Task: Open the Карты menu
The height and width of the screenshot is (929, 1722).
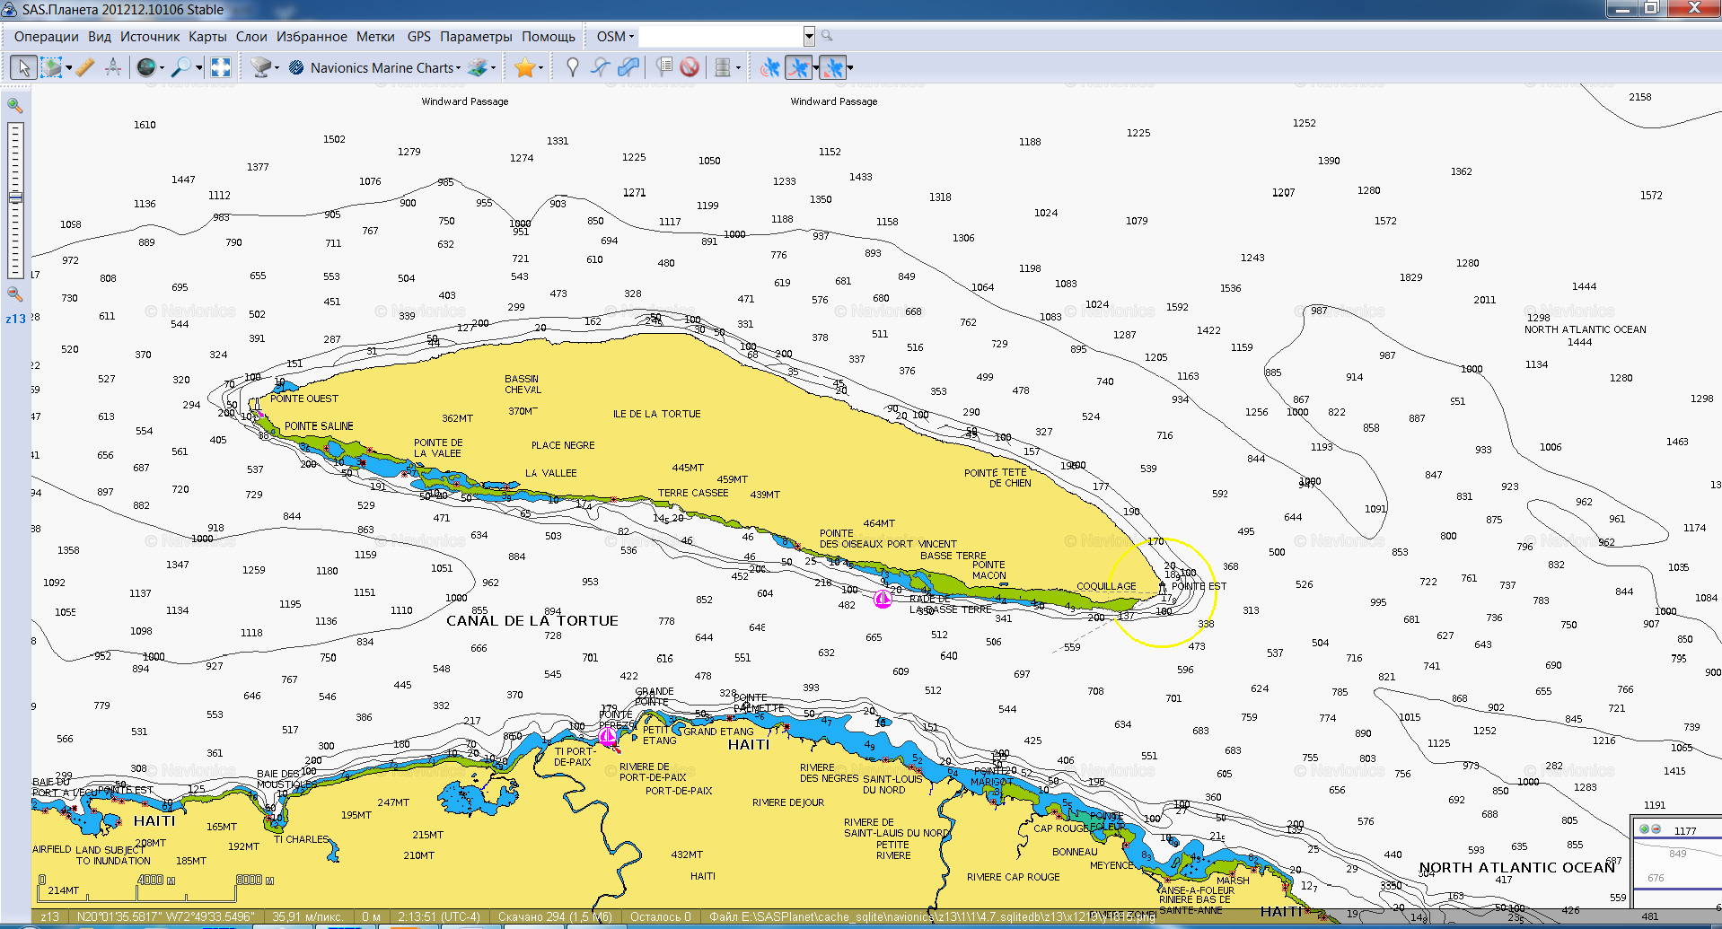Action: point(207,37)
